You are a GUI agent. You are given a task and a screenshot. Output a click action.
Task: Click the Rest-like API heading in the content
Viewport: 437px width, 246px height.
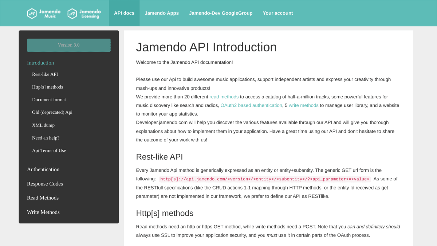160,157
